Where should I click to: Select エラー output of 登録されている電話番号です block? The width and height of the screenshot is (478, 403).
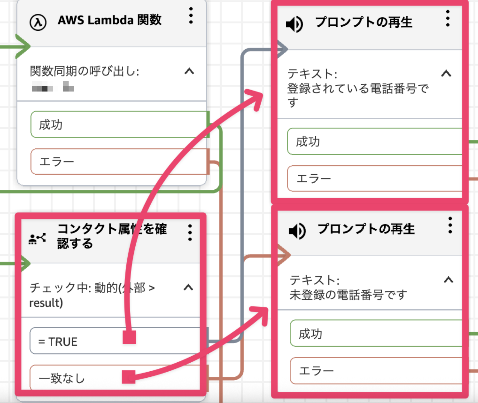[375, 179]
